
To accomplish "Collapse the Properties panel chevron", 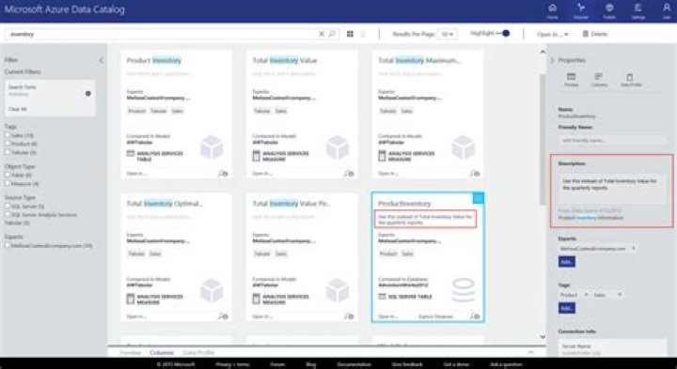I will point(552,60).
